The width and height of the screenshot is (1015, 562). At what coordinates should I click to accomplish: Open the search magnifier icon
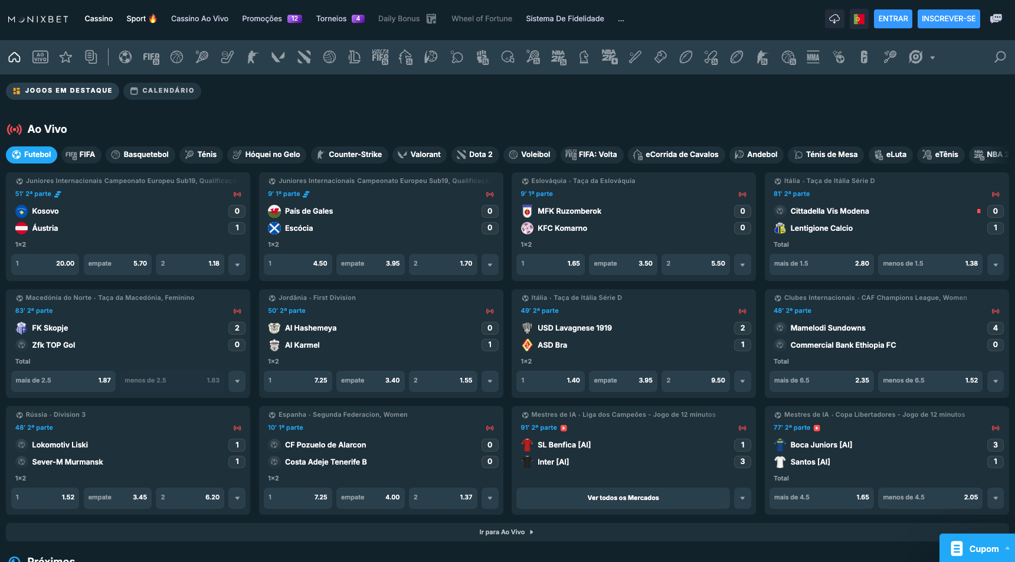(x=1000, y=57)
